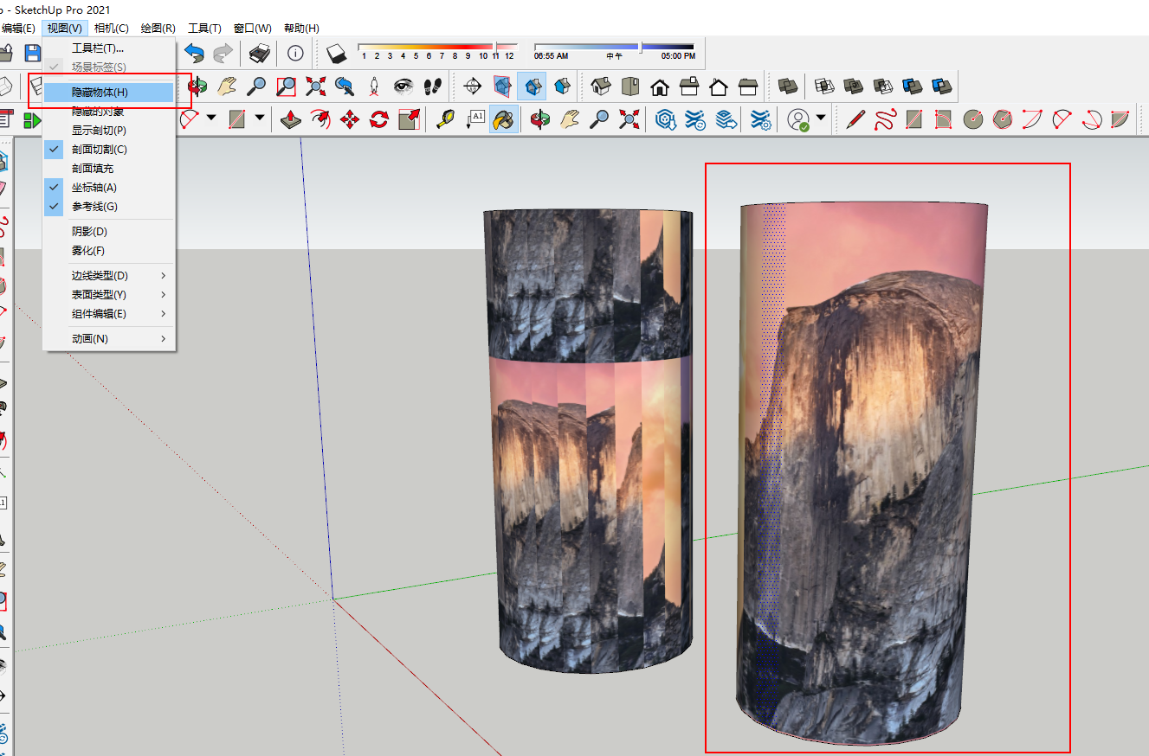Select the Circle drawing tool

click(973, 119)
